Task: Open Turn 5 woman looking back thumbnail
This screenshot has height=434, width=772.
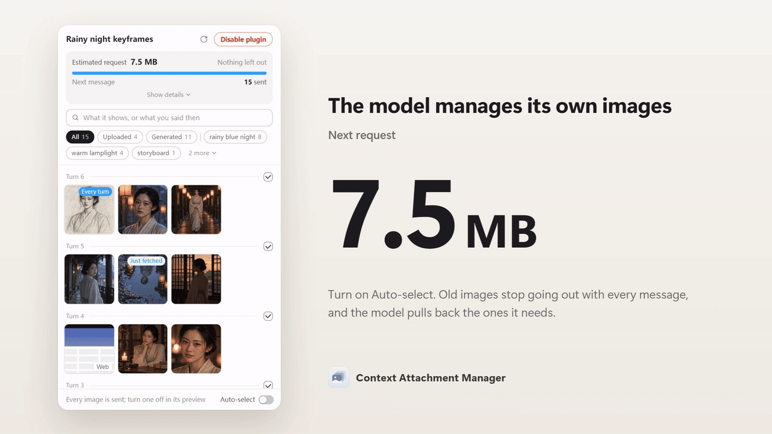Action: click(x=89, y=279)
